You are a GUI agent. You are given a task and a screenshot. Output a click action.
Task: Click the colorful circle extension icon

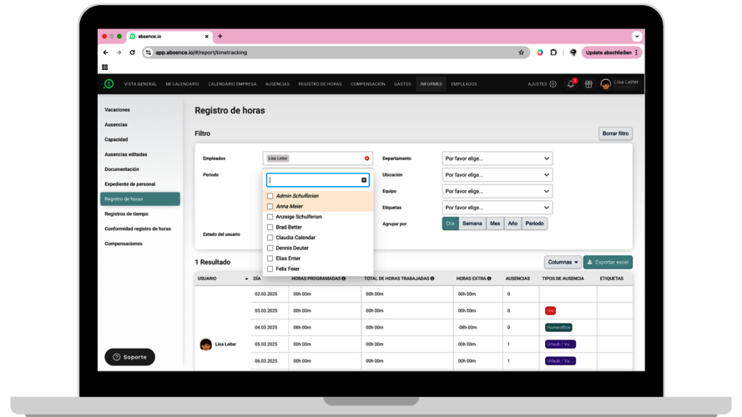click(539, 53)
